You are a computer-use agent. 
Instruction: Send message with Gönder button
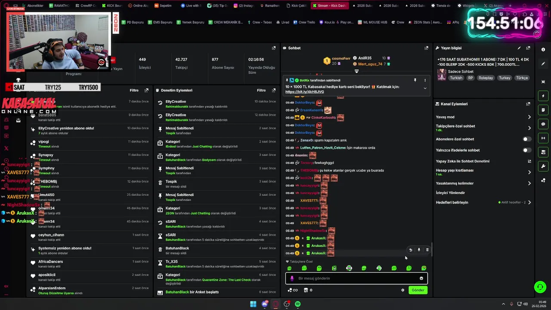tap(418, 290)
